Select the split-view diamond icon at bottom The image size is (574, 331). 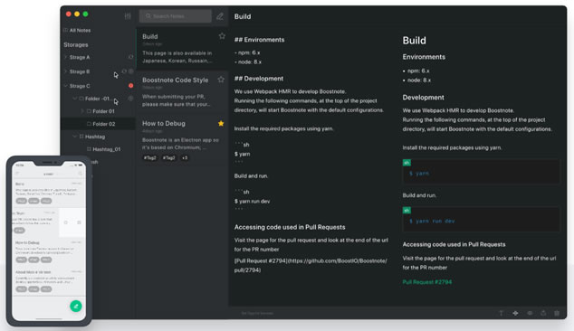[515, 313]
